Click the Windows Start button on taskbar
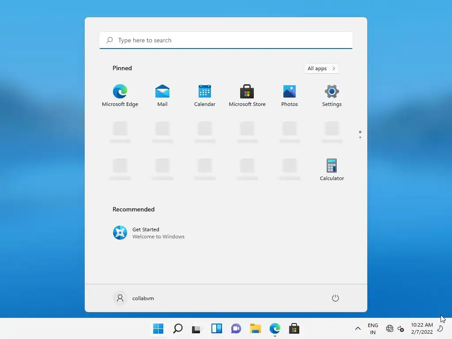 [x=158, y=328]
